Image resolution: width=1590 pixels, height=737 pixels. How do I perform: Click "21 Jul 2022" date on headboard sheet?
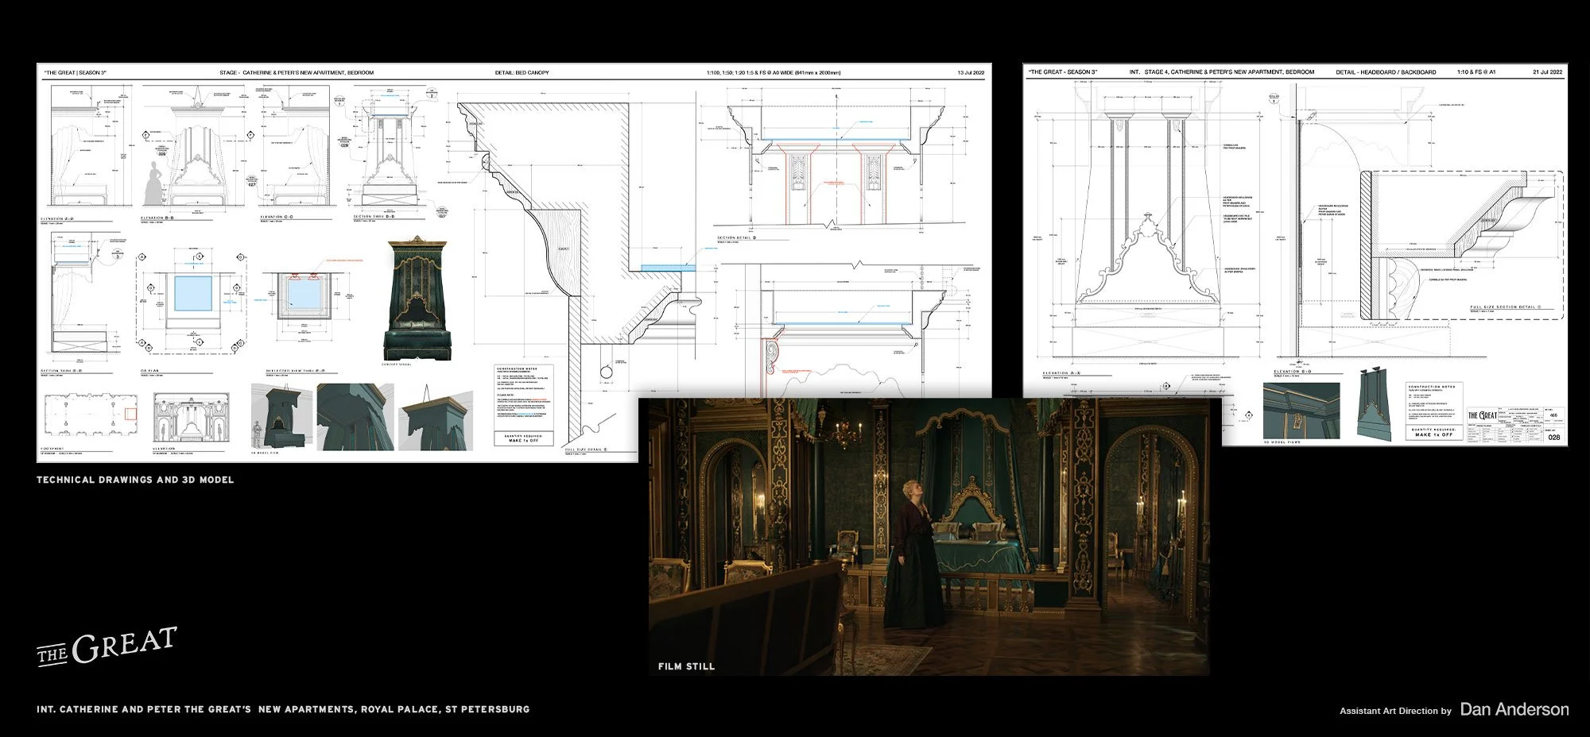tap(1547, 71)
